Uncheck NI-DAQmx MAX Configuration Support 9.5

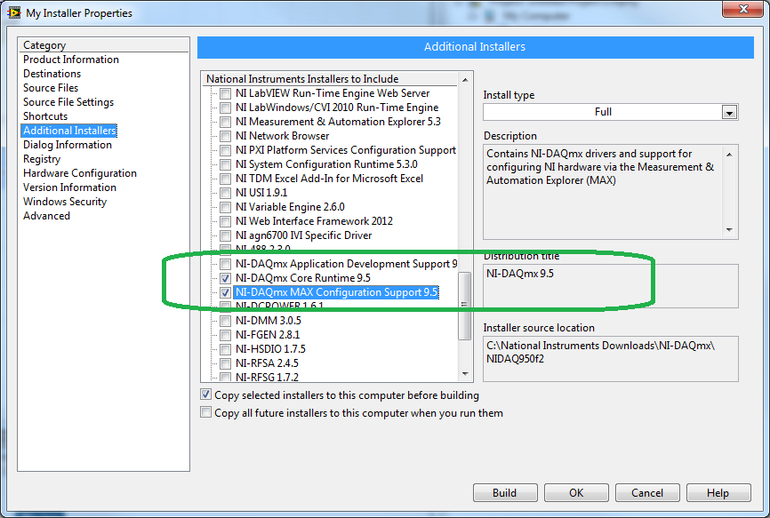[226, 293]
